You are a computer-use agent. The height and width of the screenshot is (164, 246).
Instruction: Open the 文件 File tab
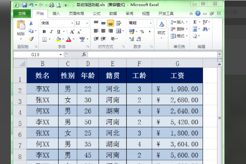click(x=22, y=14)
